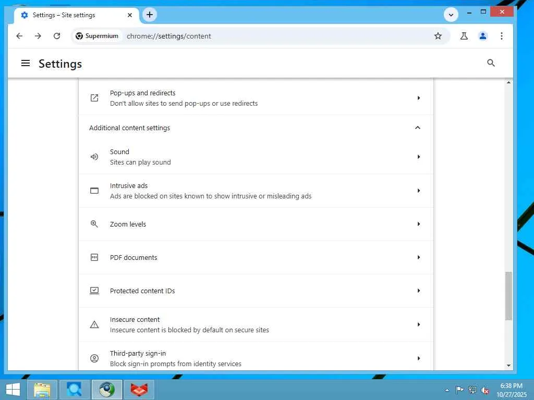Open the experiments flask icon
534x400 pixels.
click(464, 36)
